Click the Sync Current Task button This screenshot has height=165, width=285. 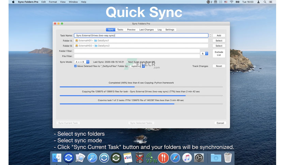(x=68, y=123)
